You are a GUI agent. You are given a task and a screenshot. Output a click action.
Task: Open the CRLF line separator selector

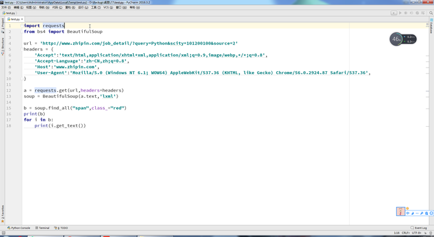[406, 233]
